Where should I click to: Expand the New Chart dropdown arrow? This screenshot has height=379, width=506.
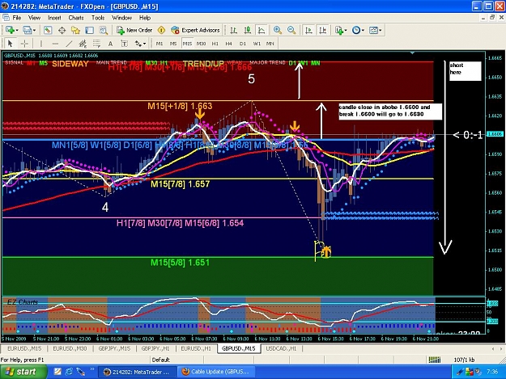pos(17,30)
